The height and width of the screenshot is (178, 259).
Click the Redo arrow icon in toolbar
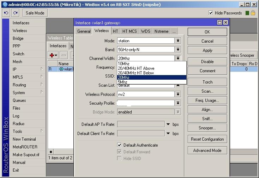point(16,13)
